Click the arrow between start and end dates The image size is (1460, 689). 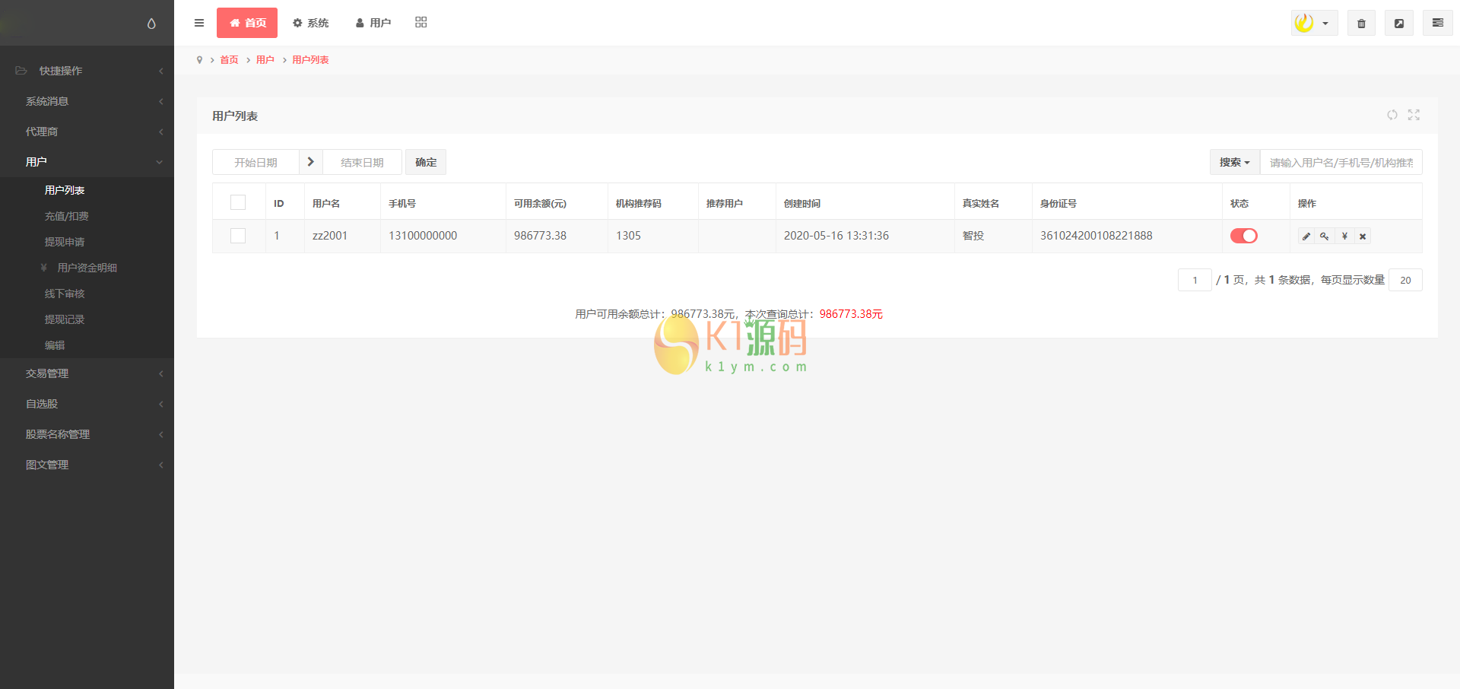click(x=311, y=162)
